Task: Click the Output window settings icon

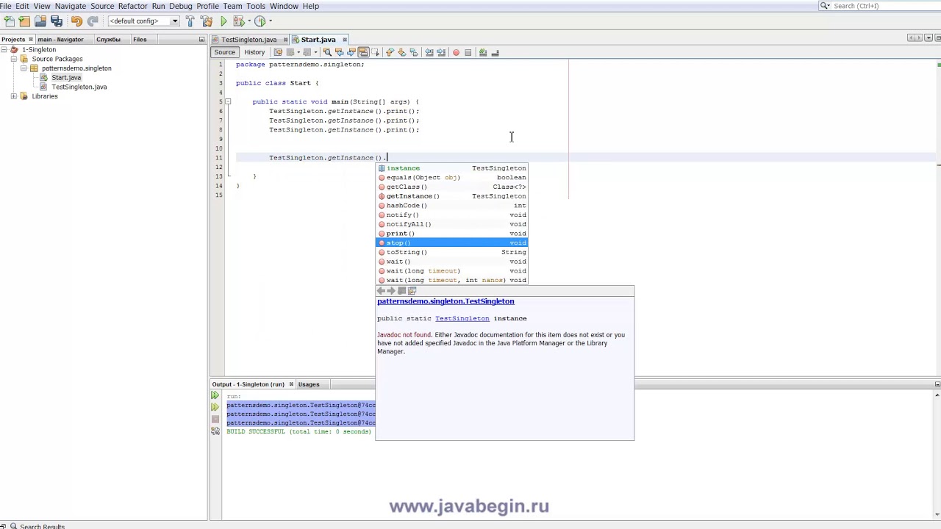Action: 215,431
